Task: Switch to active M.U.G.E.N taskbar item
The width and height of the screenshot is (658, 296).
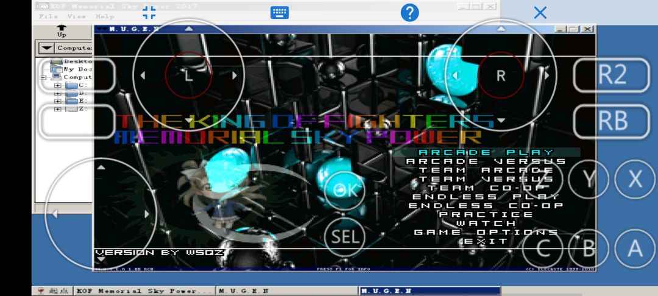Action: pos(430,291)
